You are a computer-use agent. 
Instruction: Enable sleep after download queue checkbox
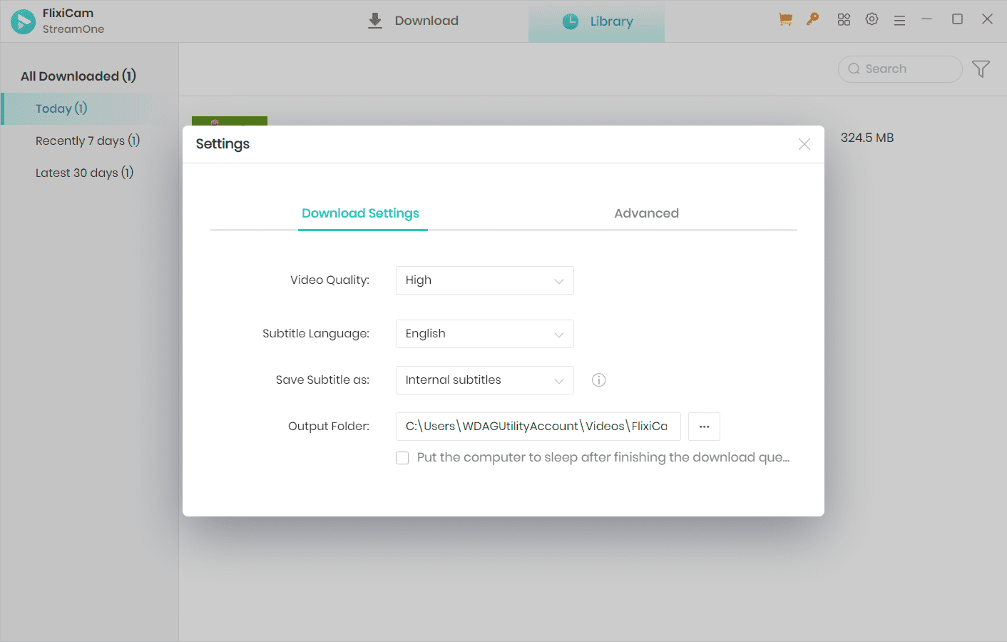point(403,458)
